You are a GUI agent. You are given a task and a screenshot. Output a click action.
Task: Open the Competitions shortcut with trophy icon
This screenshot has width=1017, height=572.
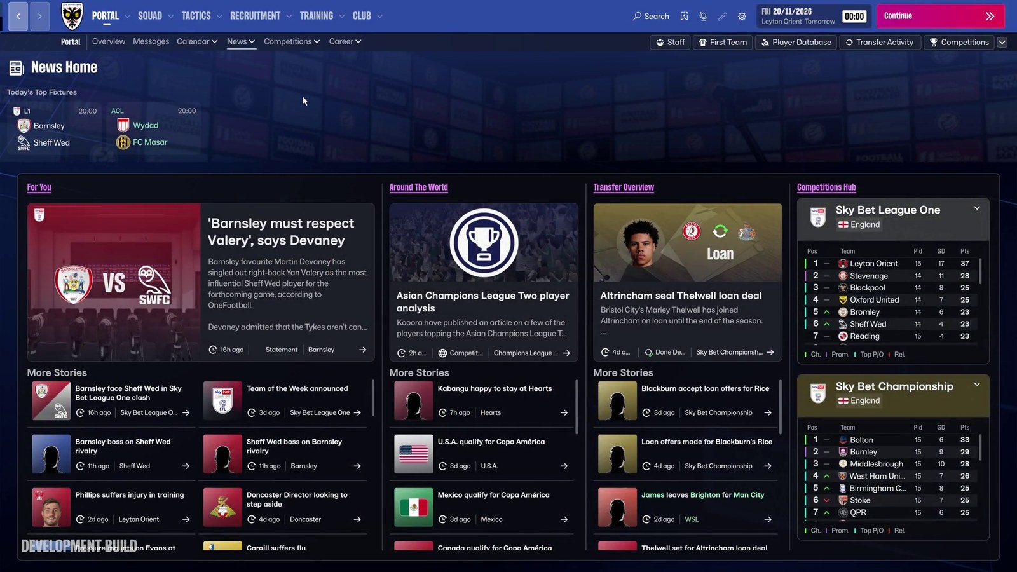[x=959, y=42]
